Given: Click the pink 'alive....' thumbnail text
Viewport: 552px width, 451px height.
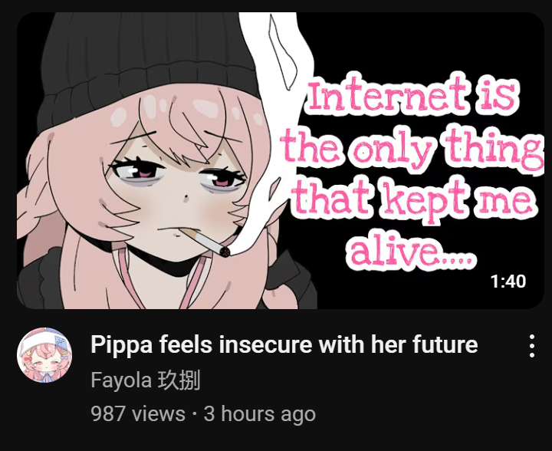Looking at the screenshot, I should (412, 251).
